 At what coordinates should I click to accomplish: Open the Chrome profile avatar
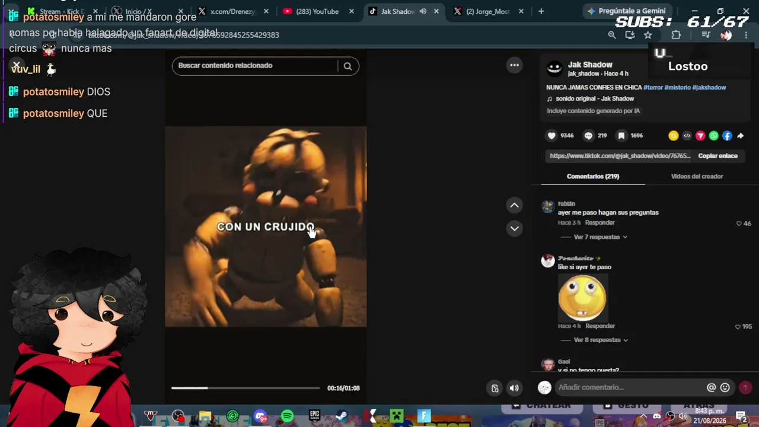726,35
